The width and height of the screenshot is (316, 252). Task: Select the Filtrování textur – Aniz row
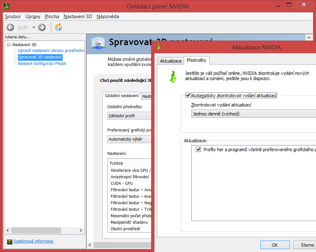[129, 190]
